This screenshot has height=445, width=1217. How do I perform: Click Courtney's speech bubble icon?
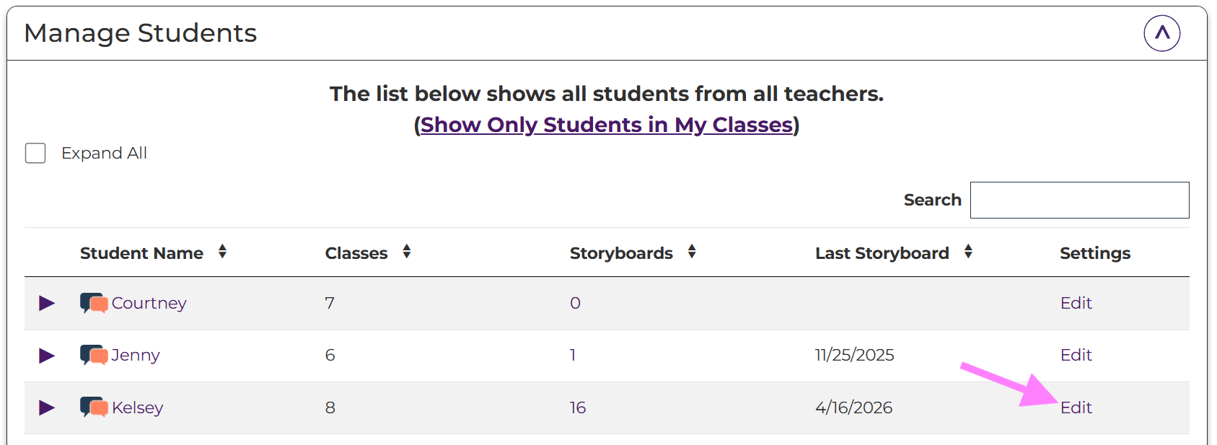(x=94, y=303)
